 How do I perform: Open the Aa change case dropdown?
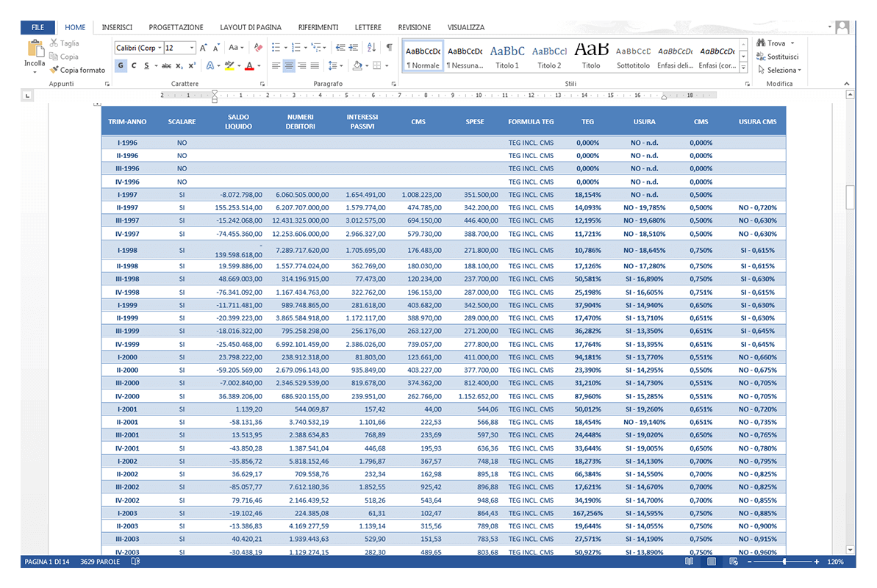pos(236,48)
